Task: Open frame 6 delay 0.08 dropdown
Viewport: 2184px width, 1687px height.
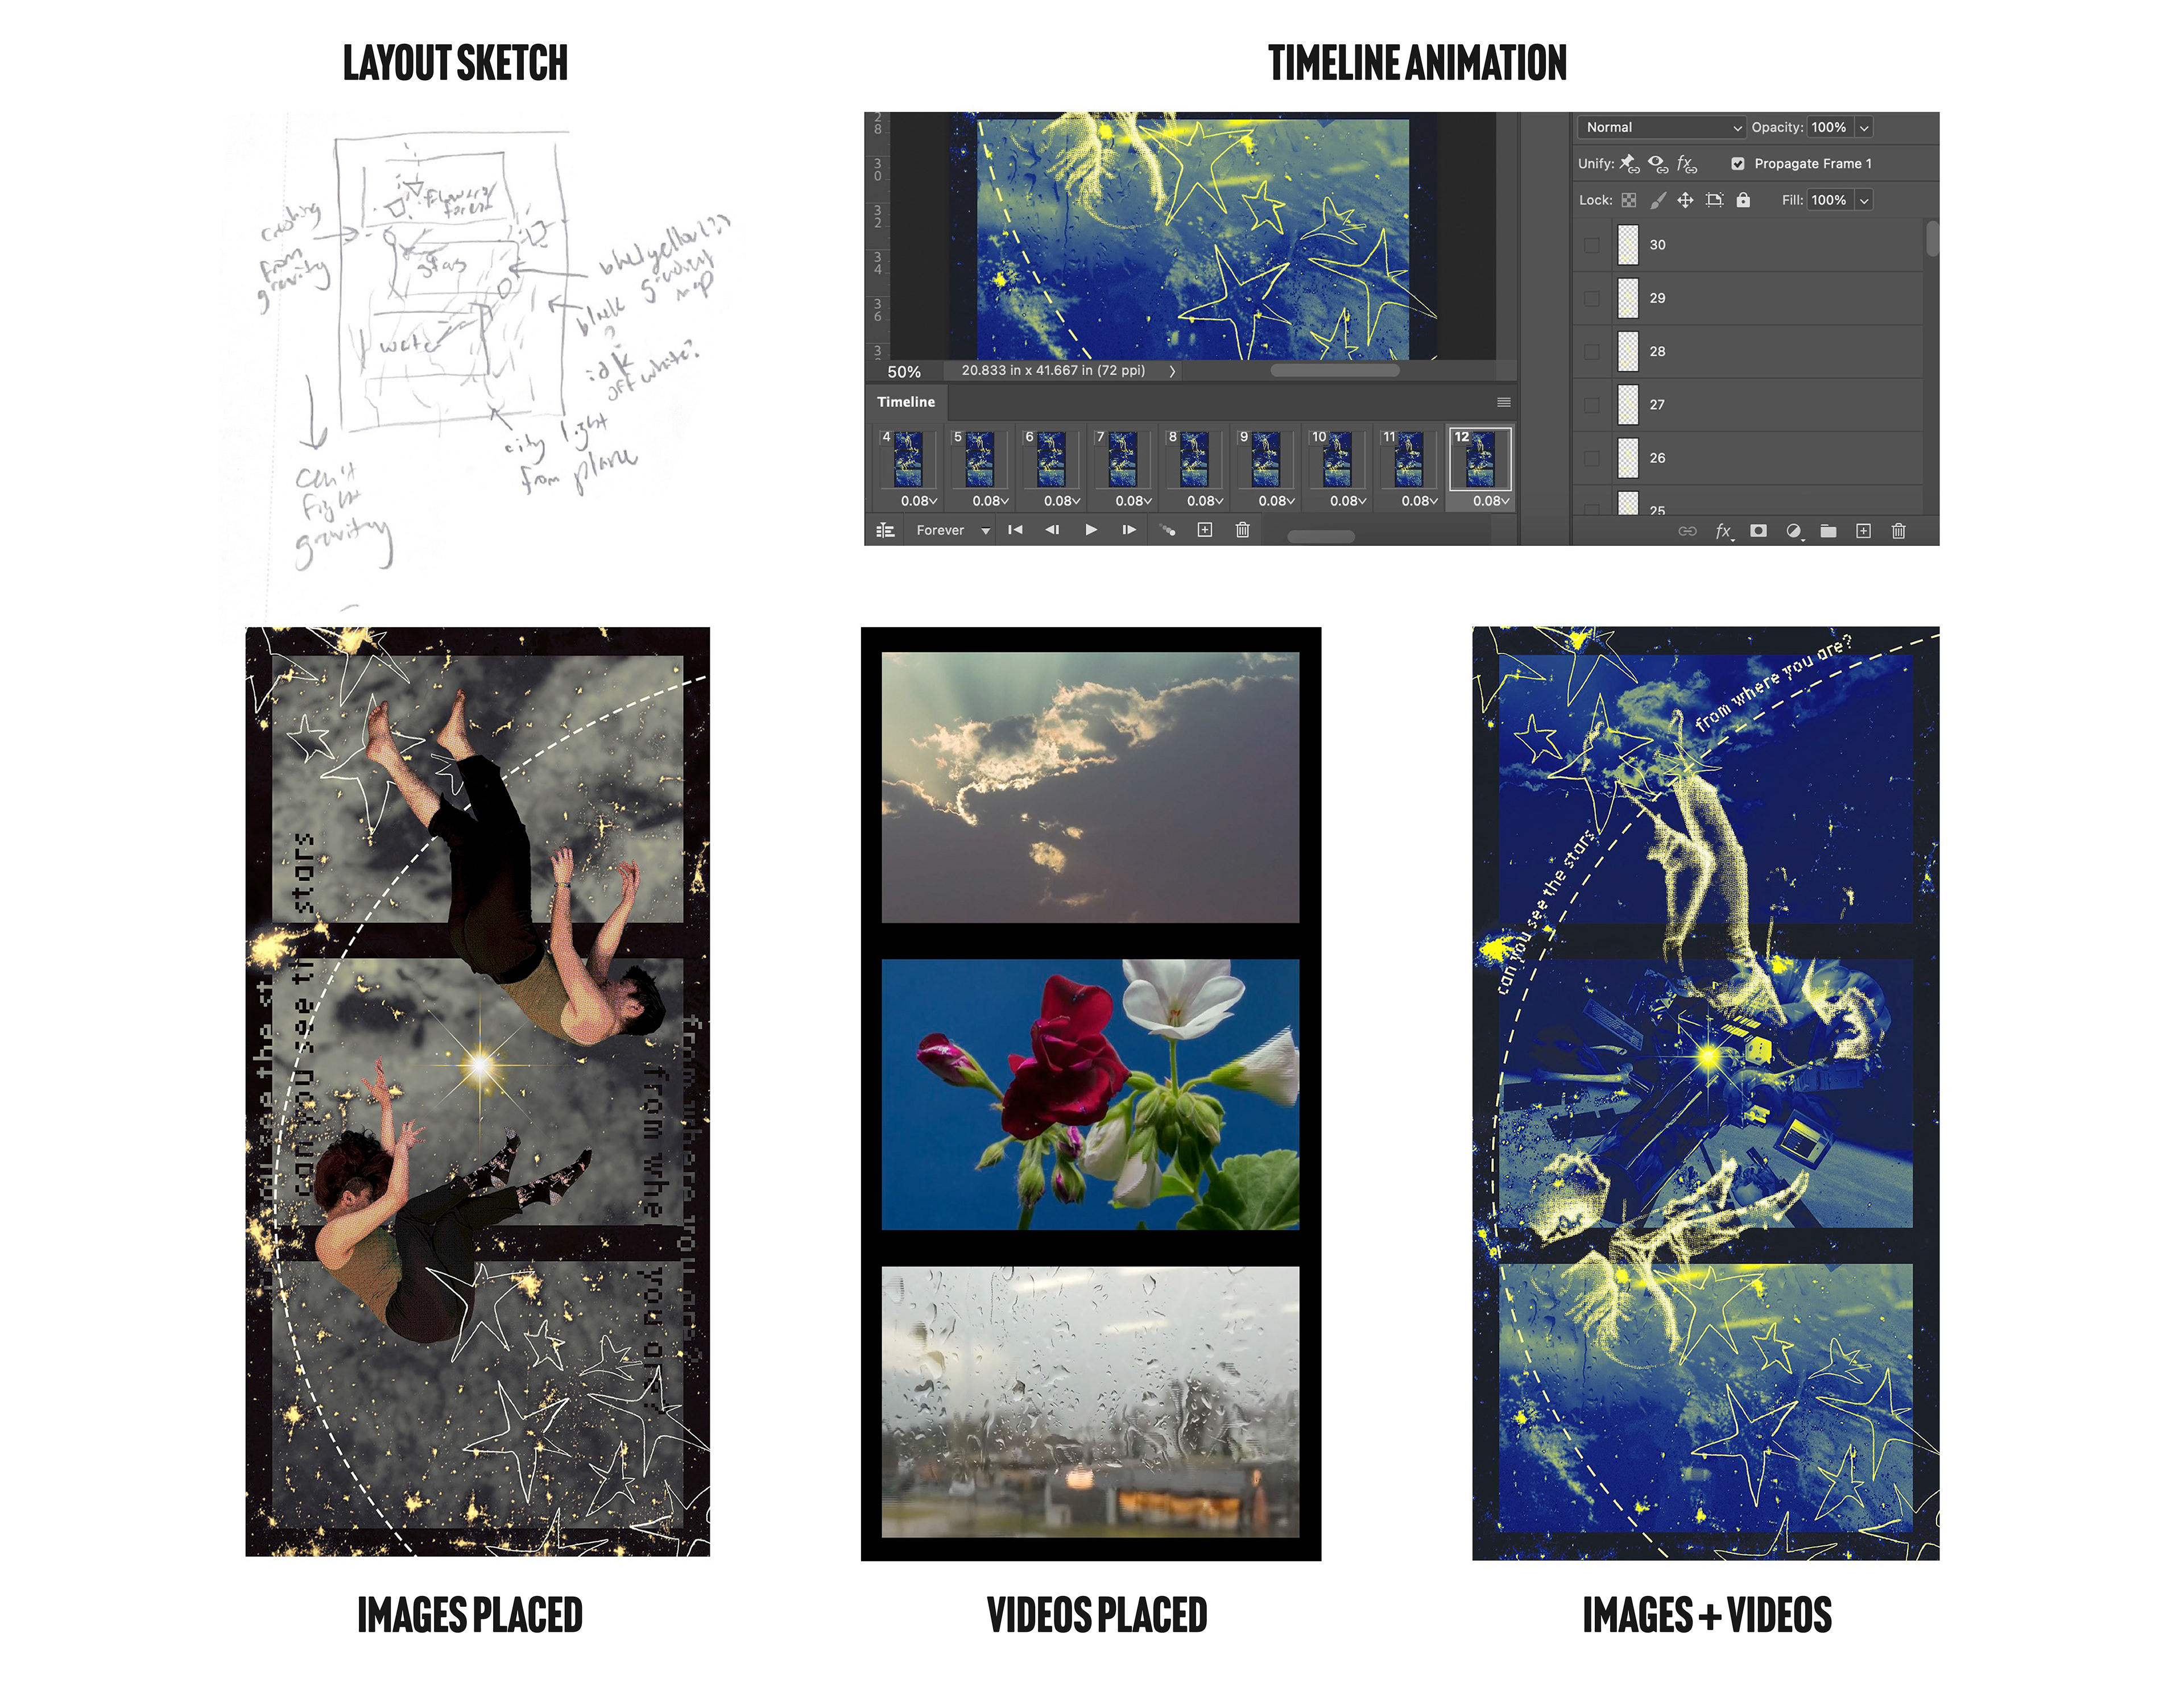Action: click(1062, 501)
